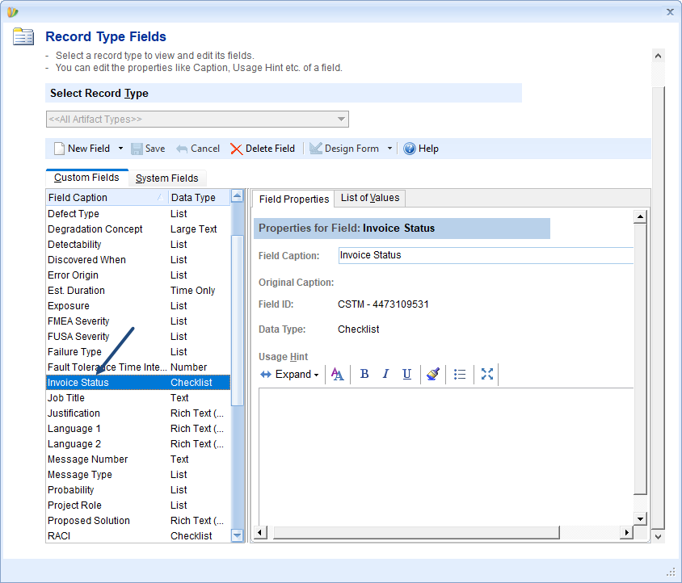Select the FUSA Severity field row
682x583 pixels.
coord(138,337)
